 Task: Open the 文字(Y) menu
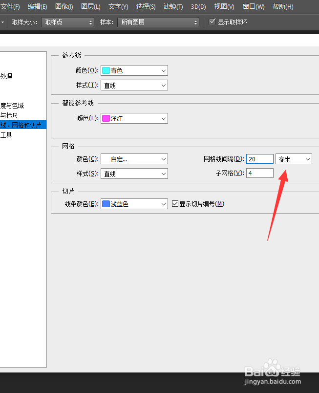pyautogui.click(x=118, y=6)
